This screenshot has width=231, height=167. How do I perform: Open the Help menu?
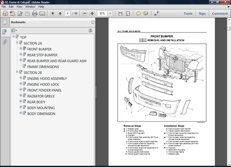[41, 7]
